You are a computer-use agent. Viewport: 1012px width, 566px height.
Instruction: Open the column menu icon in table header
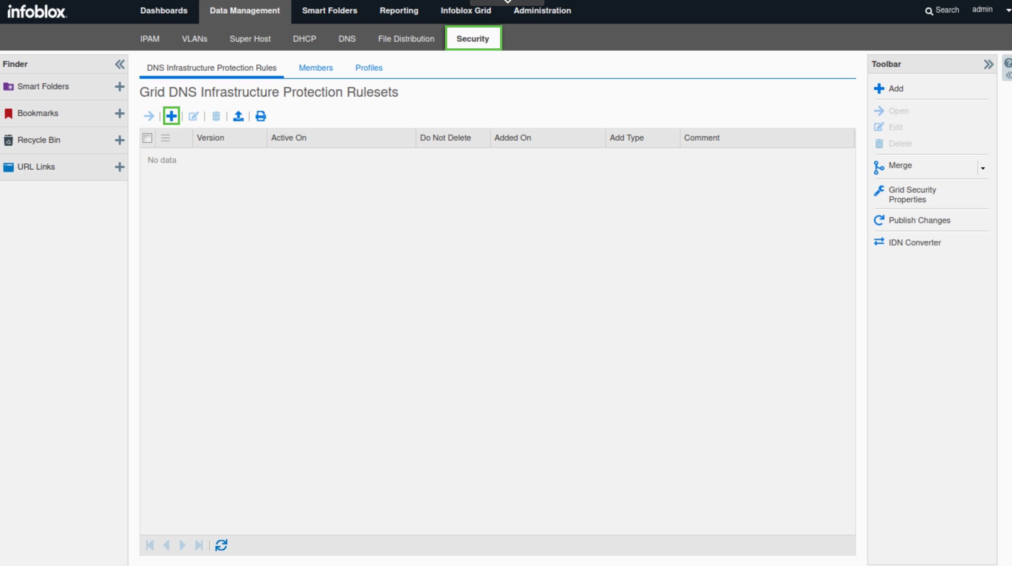pos(166,138)
